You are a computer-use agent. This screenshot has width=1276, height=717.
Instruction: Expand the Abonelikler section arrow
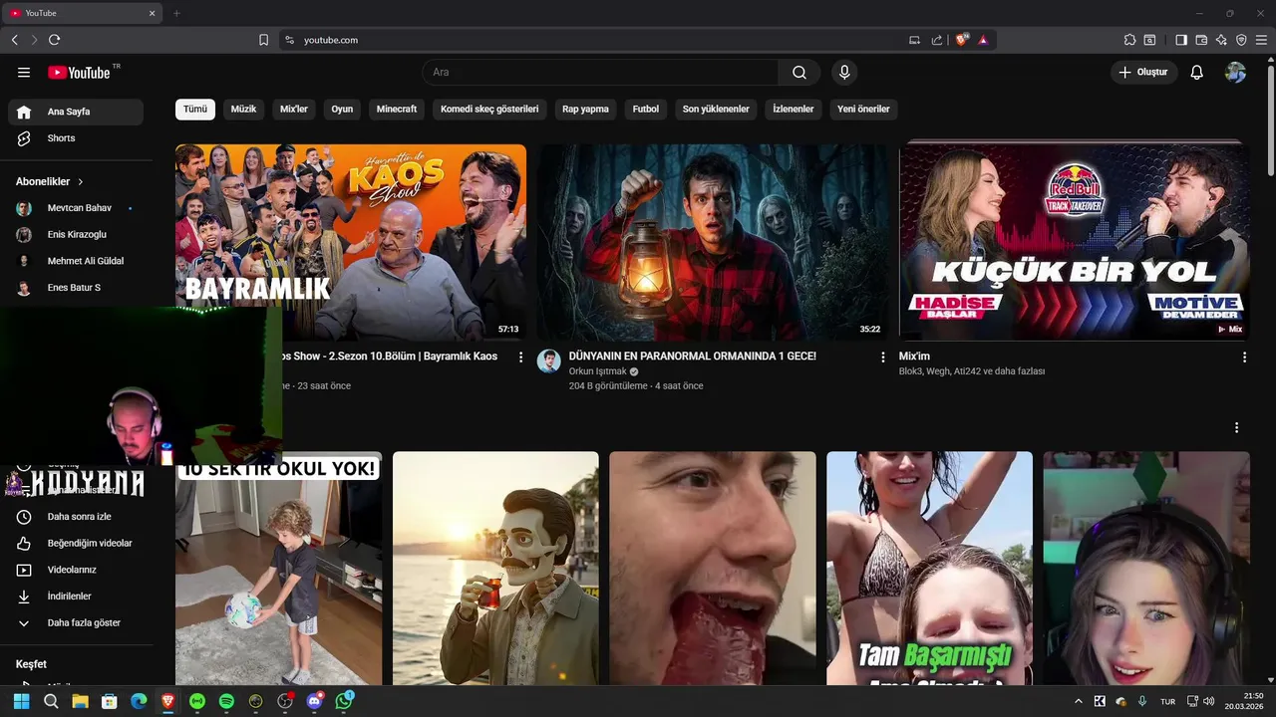point(81,182)
